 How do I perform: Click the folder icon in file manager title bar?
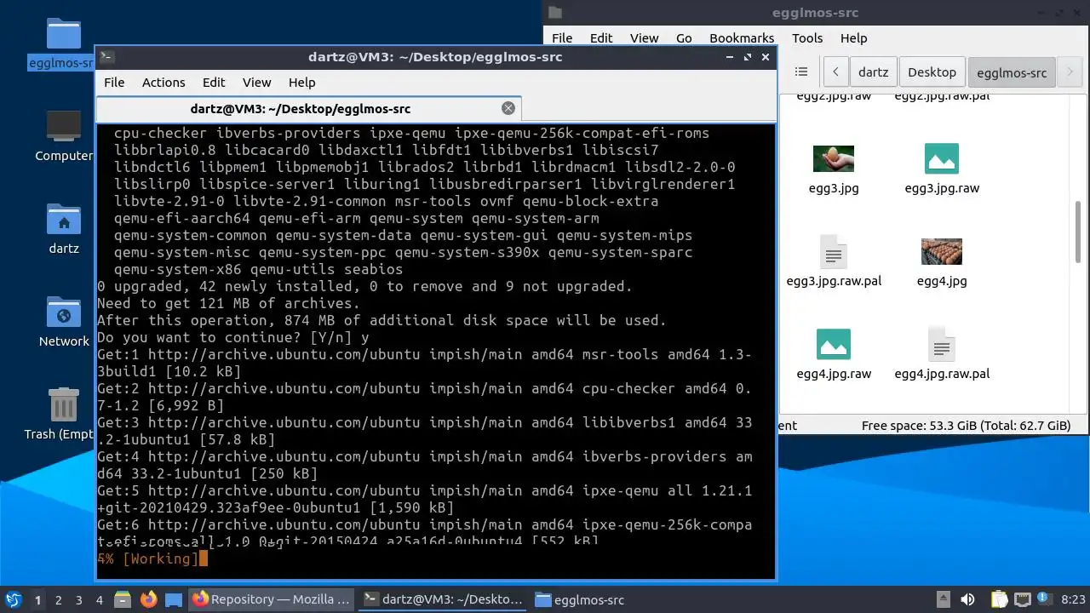point(555,13)
